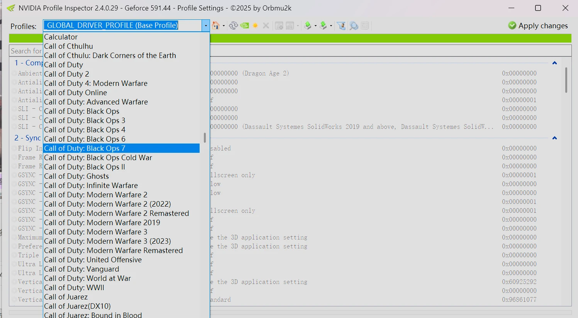This screenshot has height=318, width=578.
Task: Toggle the show user-modified profiles filter icon
Action: (341, 25)
